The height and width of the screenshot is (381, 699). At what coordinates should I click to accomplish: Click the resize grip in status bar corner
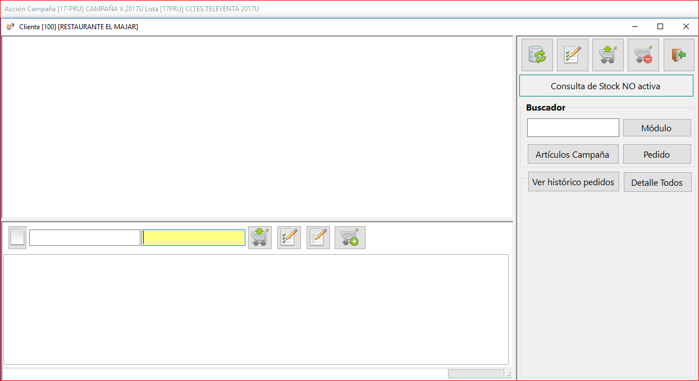pos(509,375)
